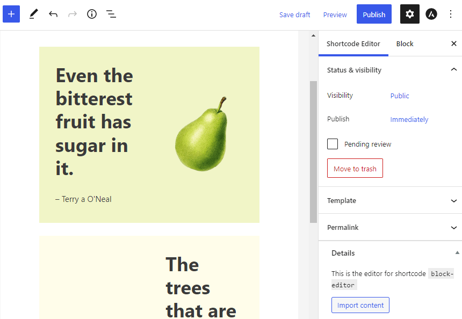The height and width of the screenshot is (319, 462).
Task: Click the Import content button
Action: (x=360, y=305)
